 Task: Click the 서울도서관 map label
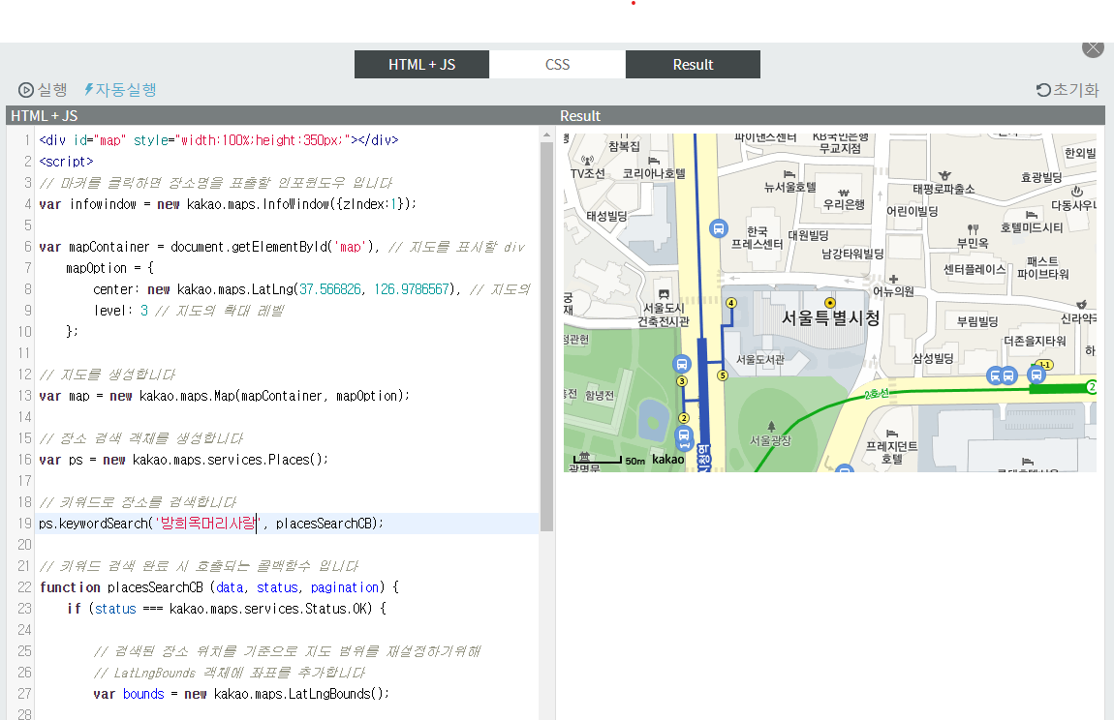click(x=760, y=360)
